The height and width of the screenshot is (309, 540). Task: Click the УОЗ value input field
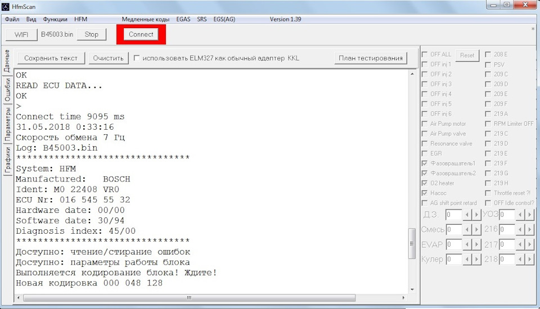[x=507, y=215]
